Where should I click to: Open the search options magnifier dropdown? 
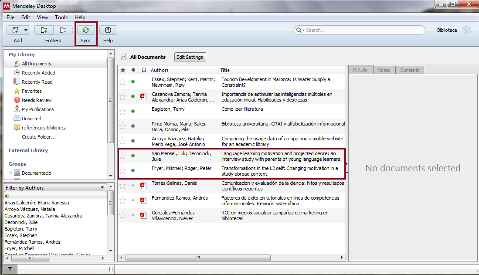coord(300,30)
